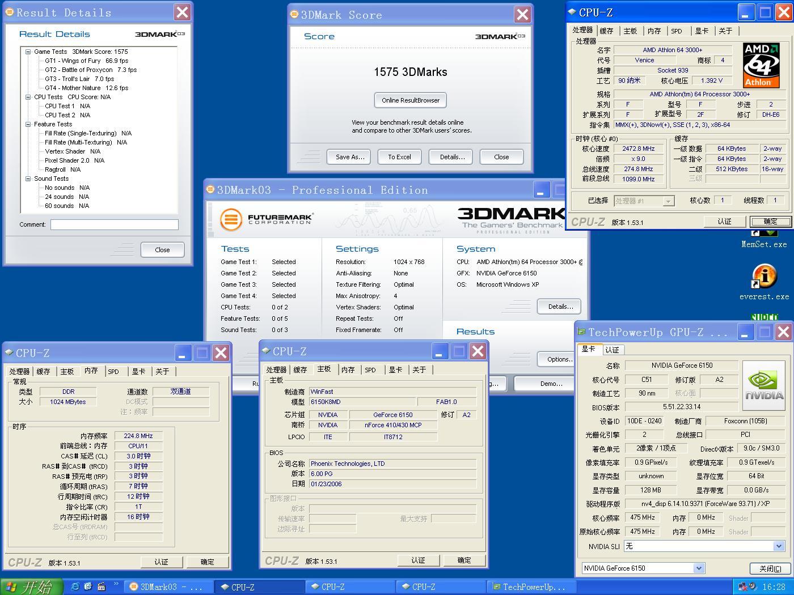Click 认证 in CPU-Z memory window
Screen dimensions: 794x595
pyautogui.click(x=162, y=562)
